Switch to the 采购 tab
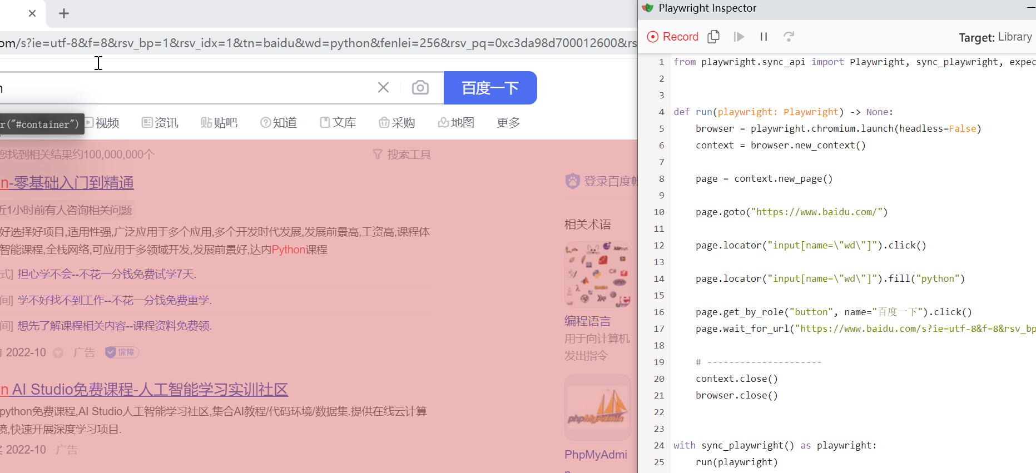This screenshot has width=1036, height=473. coord(397,122)
